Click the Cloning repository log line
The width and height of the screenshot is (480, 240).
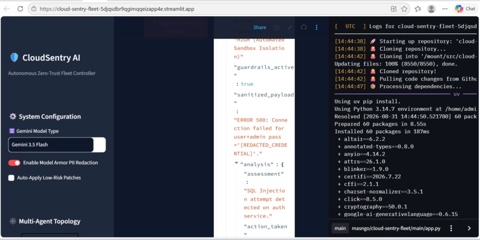tap(390, 49)
